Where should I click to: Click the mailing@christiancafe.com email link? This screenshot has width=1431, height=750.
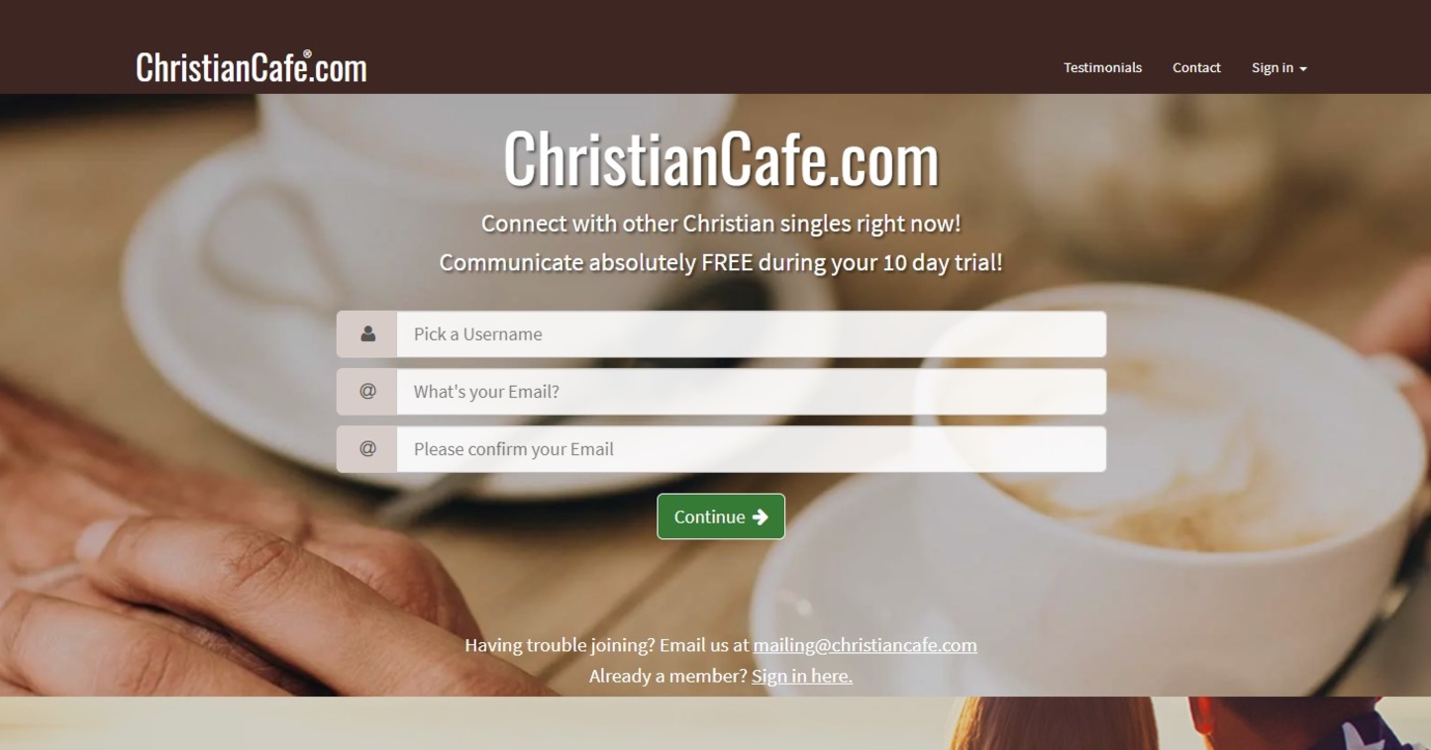tap(865, 645)
